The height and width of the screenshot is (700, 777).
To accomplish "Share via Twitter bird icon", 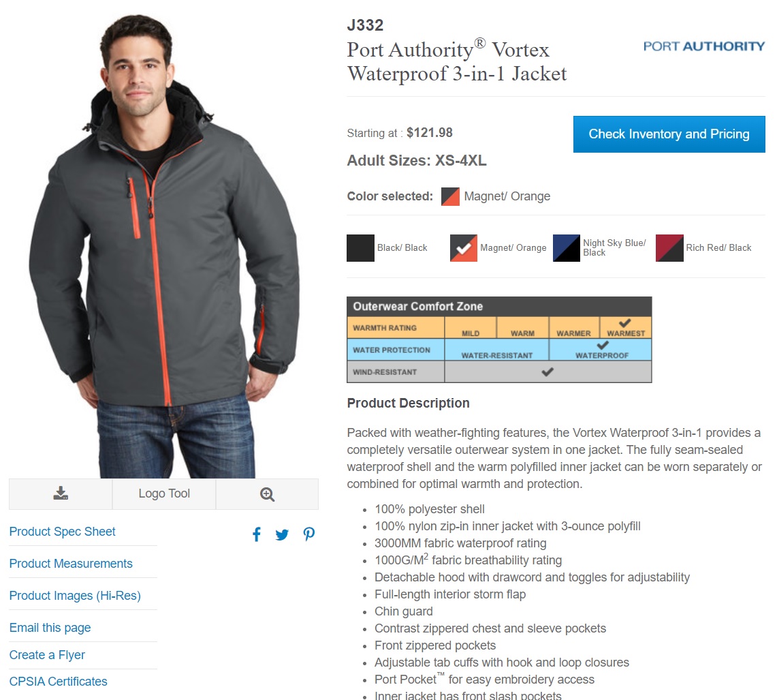I will tap(282, 535).
